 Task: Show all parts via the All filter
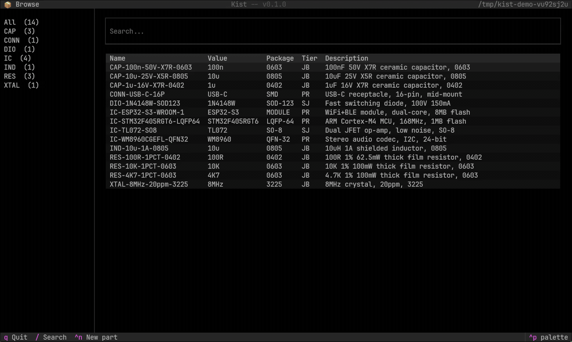coord(10,22)
